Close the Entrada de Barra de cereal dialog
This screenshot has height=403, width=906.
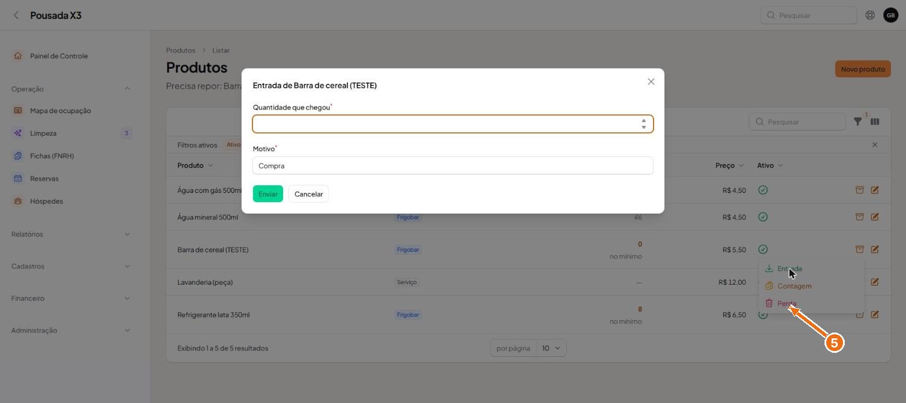click(x=651, y=81)
